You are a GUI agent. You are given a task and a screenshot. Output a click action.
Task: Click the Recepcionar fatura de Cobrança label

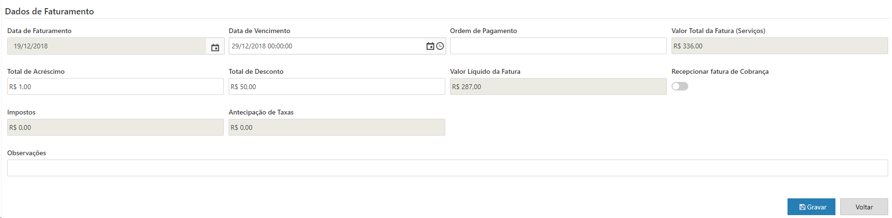point(720,71)
